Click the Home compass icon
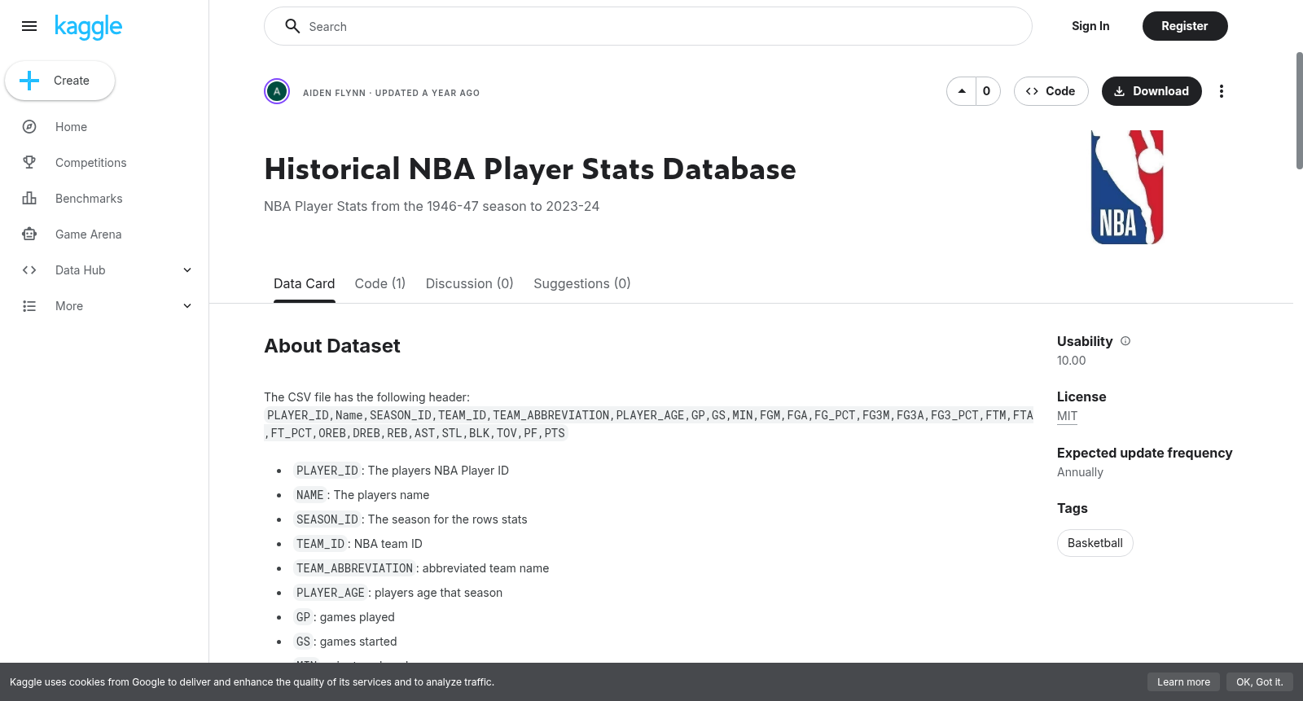 tap(29, 127)
